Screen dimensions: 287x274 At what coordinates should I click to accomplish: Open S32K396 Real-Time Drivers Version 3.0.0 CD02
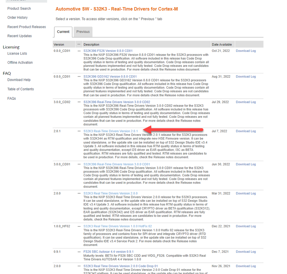tap(117, 102)
